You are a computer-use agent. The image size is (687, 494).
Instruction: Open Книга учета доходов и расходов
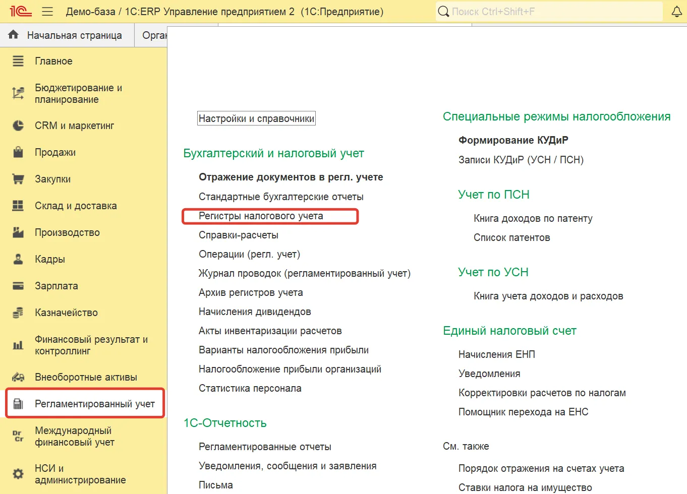[x=548, y=296]
